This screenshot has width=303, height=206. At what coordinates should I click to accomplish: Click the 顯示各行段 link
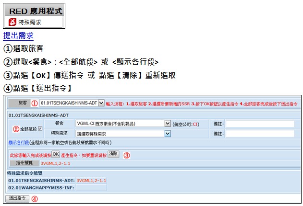coord(19,143)
